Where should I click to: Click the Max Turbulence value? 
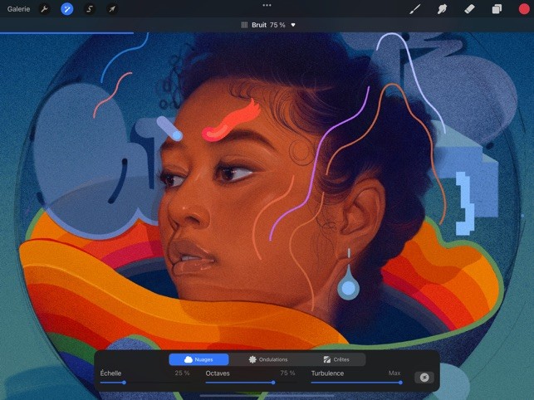394,373
